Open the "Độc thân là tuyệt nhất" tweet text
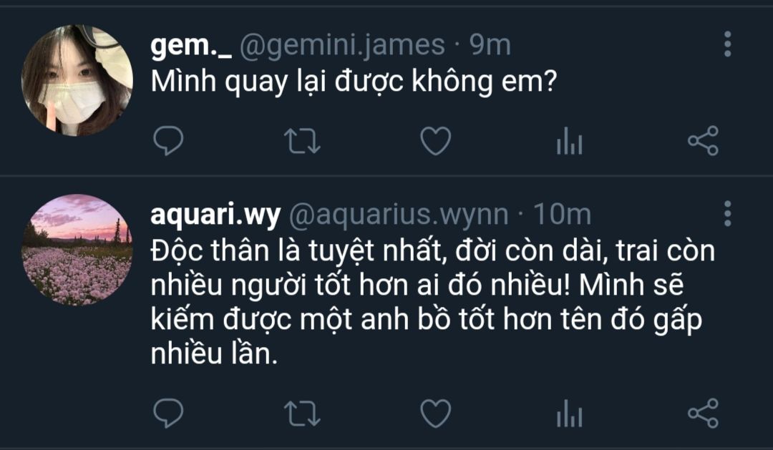 tap(433, 302)
